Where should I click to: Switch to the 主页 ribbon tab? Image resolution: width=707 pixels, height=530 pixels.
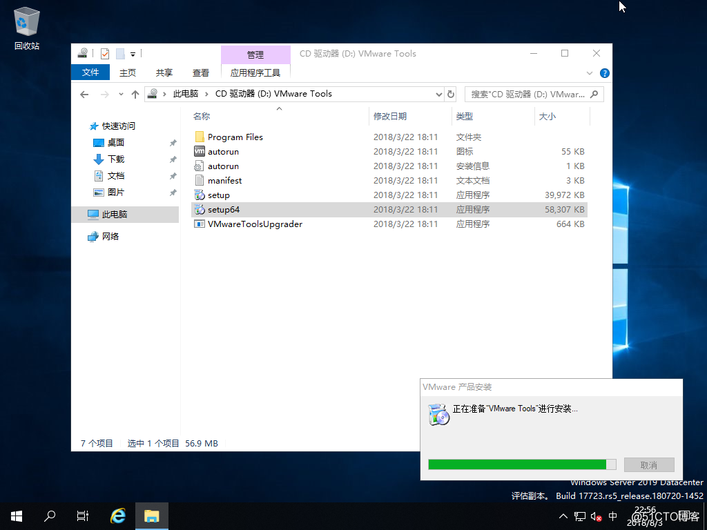click(x=128, y=72)
